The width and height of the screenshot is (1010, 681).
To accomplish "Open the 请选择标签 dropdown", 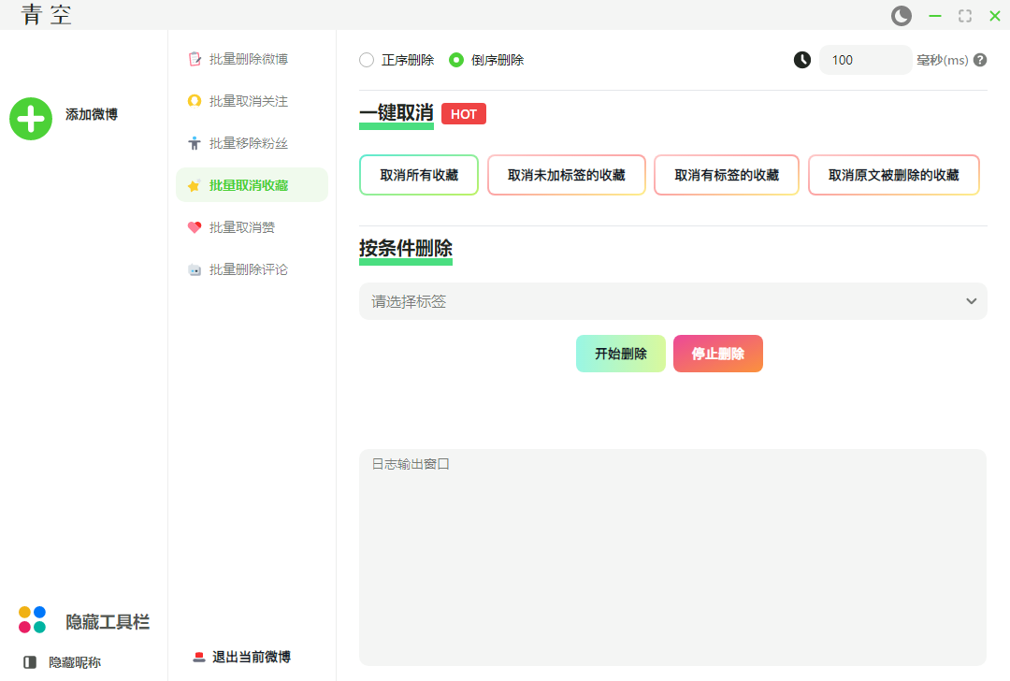I will point(655,301).
